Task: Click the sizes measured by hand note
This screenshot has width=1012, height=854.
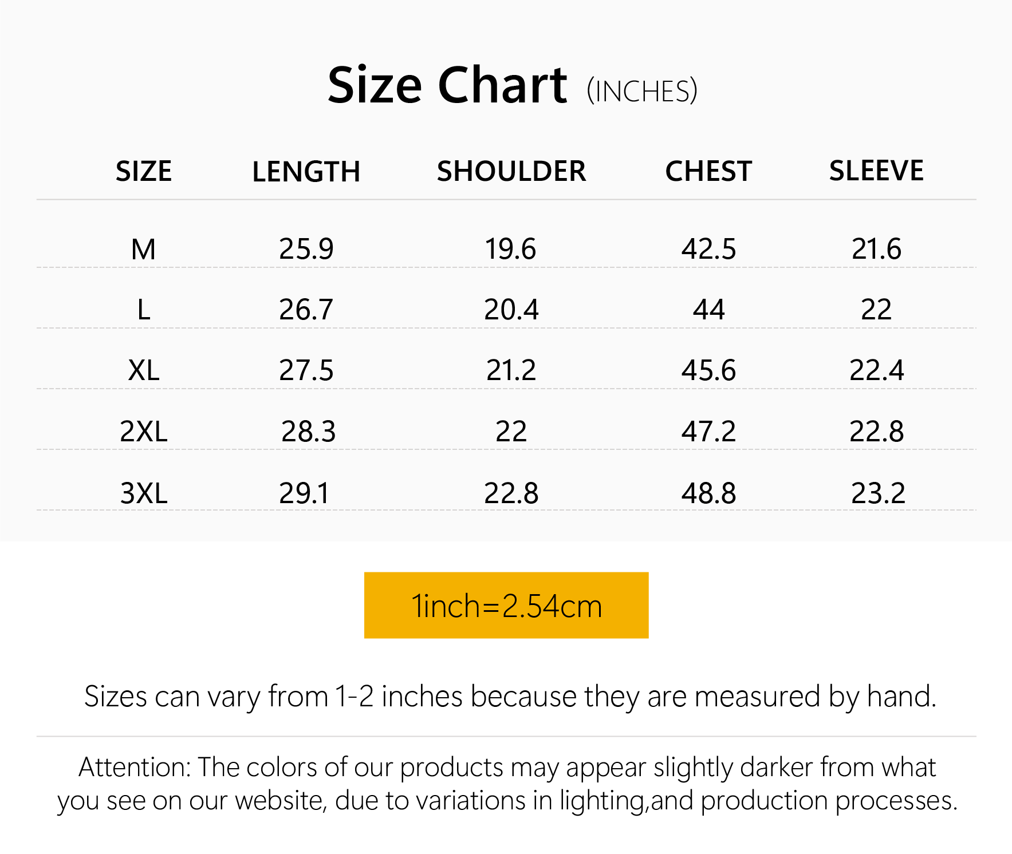Action: click(x=510, y=697)
